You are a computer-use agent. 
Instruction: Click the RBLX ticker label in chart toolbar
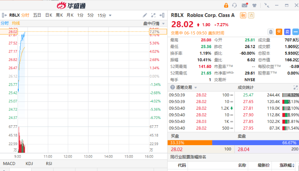[x=14, y=15]
